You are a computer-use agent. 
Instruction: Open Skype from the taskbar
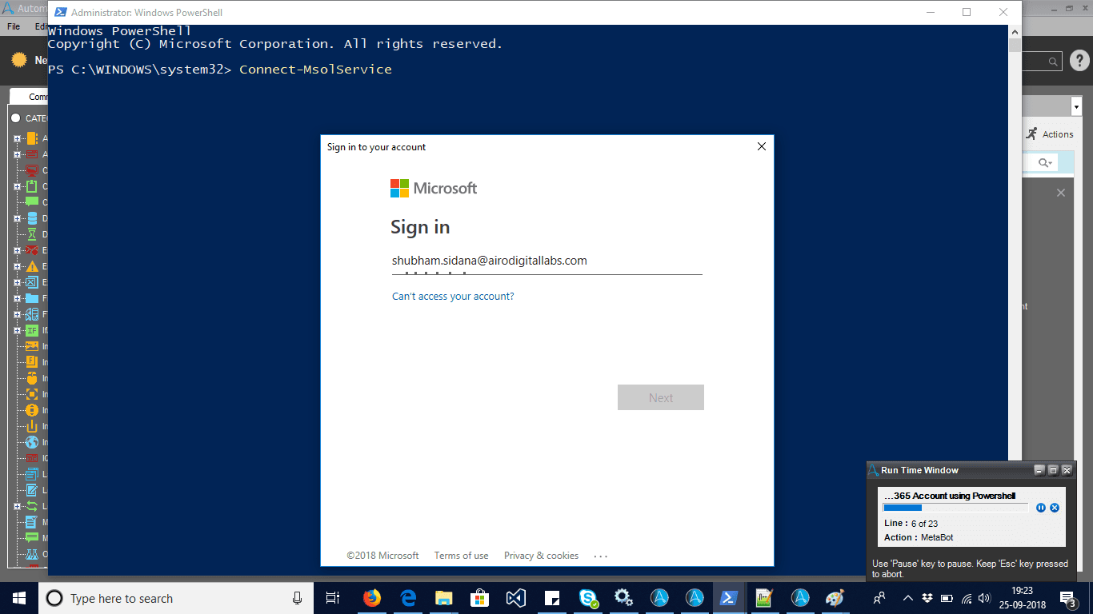pos(588,598)
